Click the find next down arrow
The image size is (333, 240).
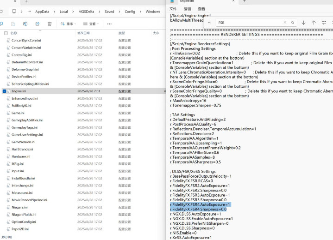click(x=303, y=22)
